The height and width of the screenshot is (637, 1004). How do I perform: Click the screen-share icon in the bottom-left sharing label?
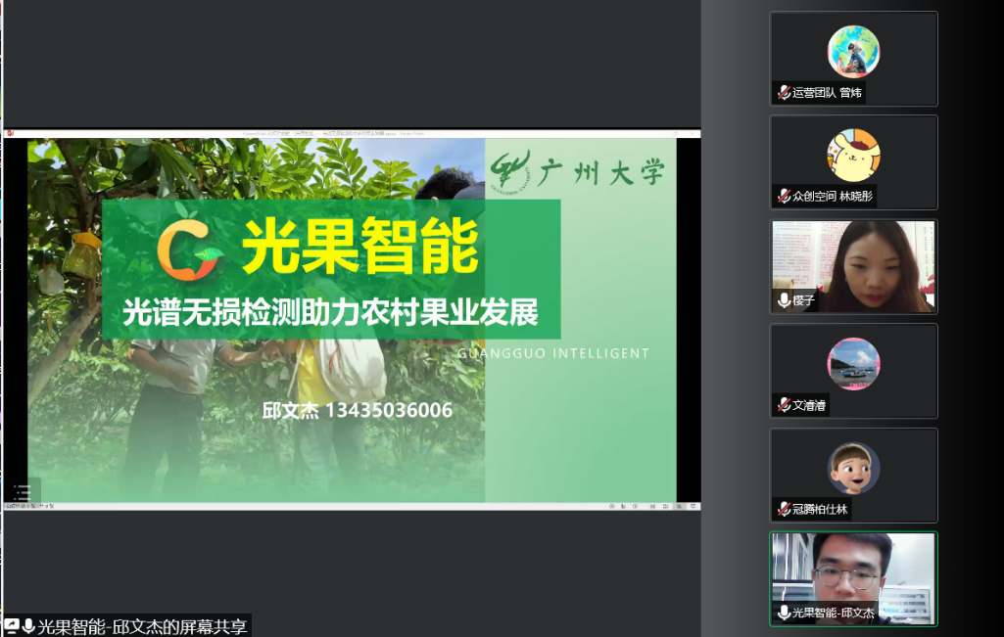click(12, 626)
